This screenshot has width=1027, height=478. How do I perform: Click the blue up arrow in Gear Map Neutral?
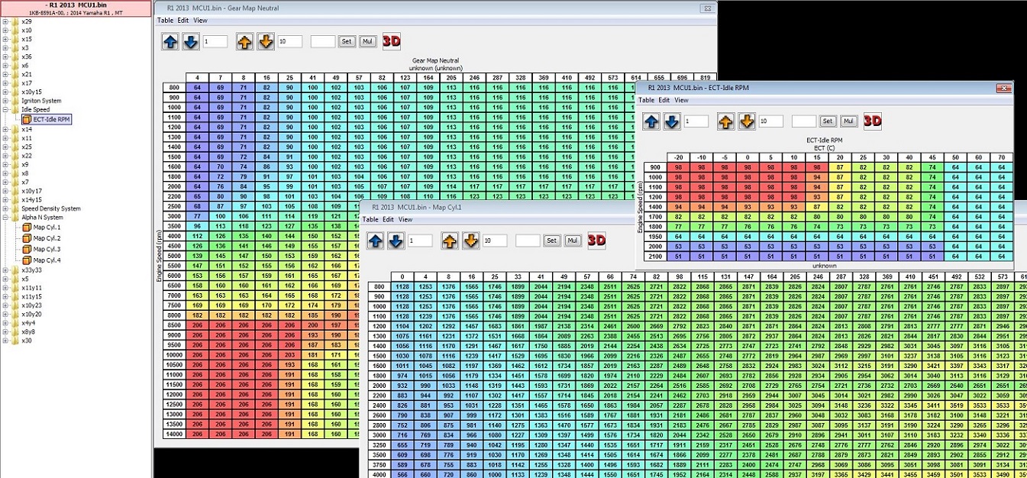[x=170, y=41]
